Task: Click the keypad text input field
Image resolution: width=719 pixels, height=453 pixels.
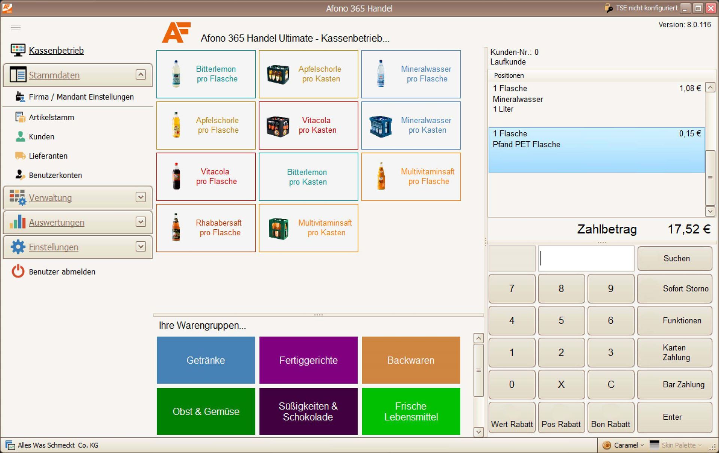Action: [586, 258]
